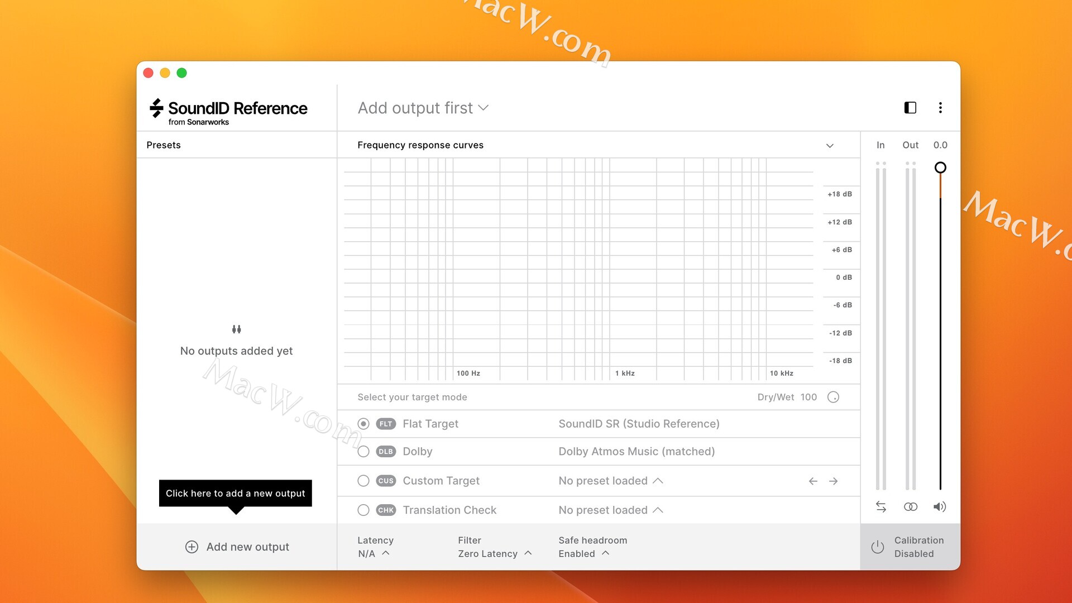
Task: Go to next custom target preset arrow
Action: (x=833, y=481)
